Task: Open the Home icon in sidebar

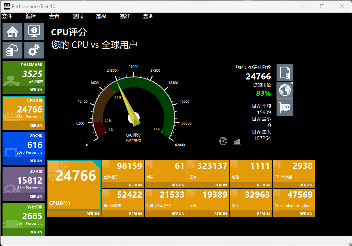Action: [13, 31]
